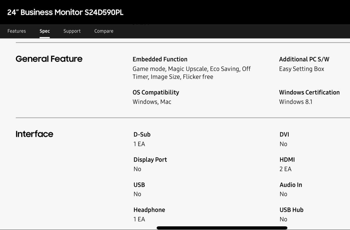Open the Compare tab
This screenshot has width=350, height=230.
click(104, 31)
